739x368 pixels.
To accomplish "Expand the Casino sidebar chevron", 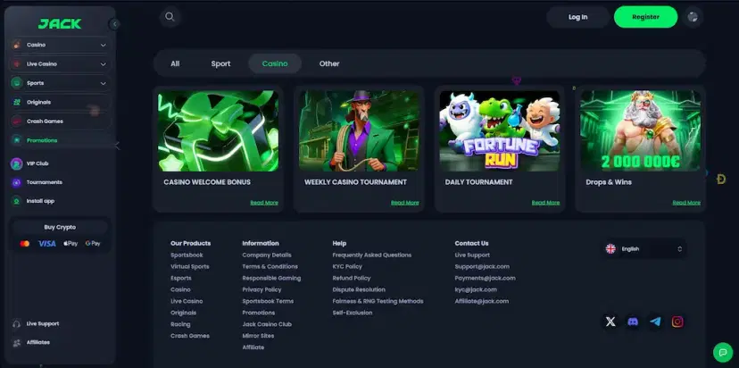I will pos(104,45).
